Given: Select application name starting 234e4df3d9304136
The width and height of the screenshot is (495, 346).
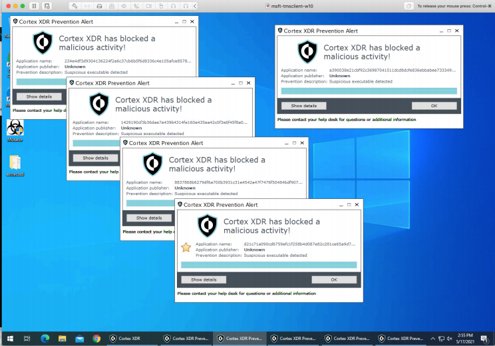Looking at the screenshot, I should pyautogui.click(x=128, y=61).
